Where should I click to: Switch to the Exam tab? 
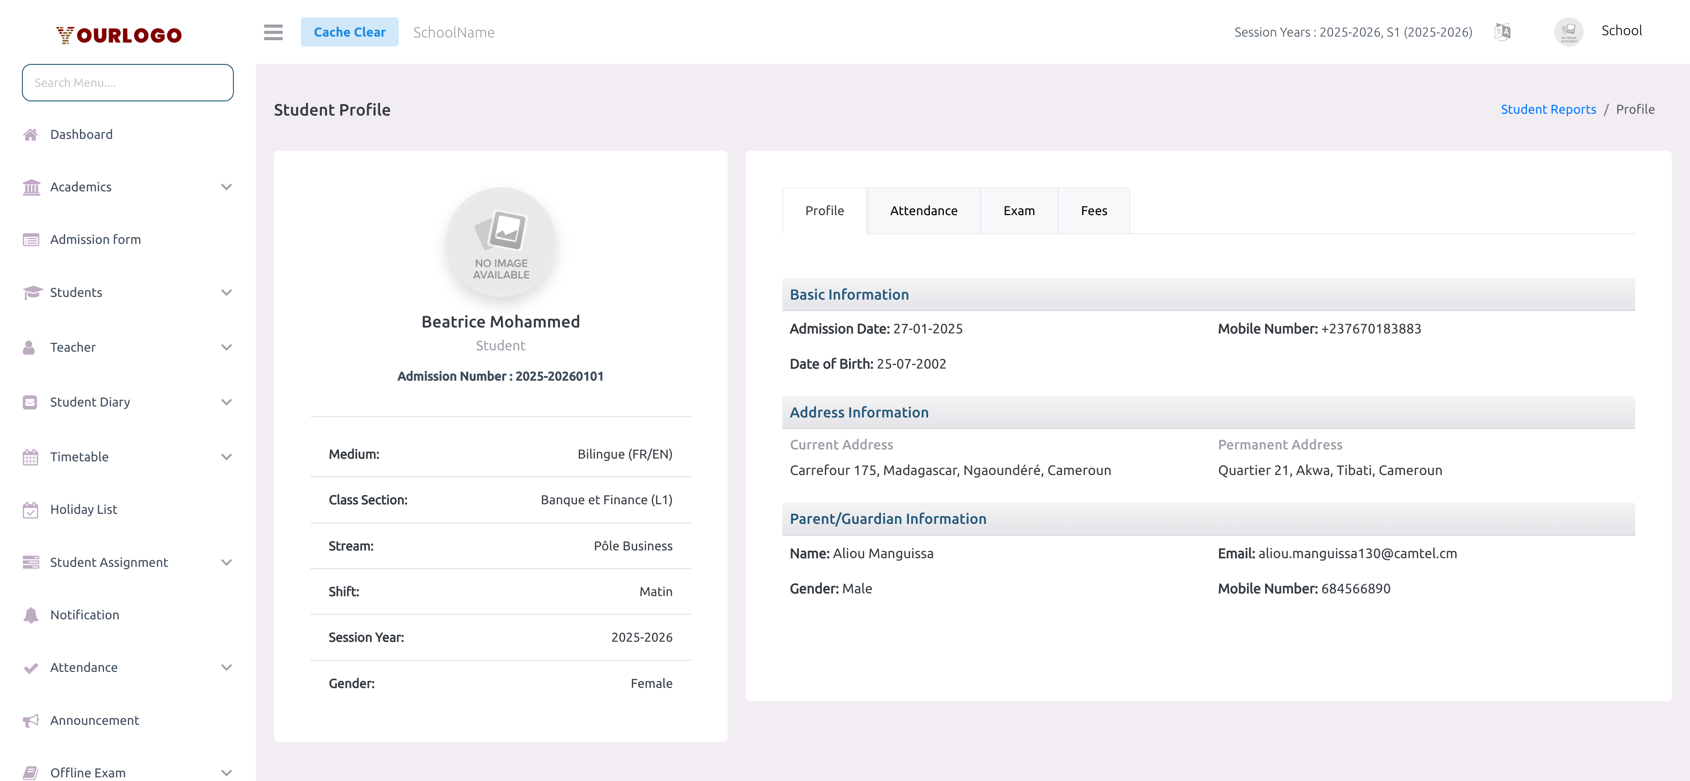[1019, 211]
